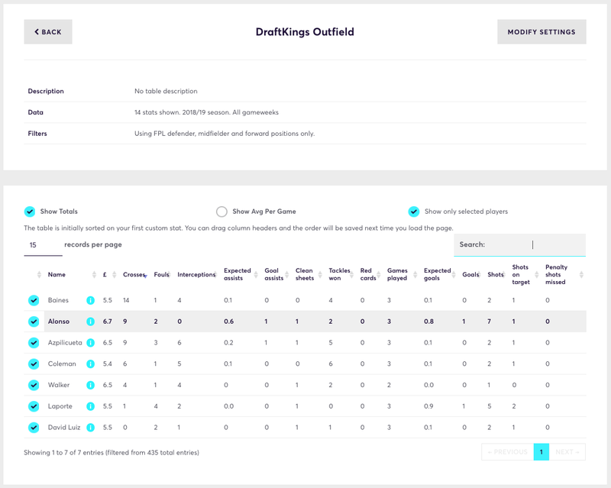Sort table by Expected assists column
This screenshot has width=611, height=488.
(x=238, y=274)
